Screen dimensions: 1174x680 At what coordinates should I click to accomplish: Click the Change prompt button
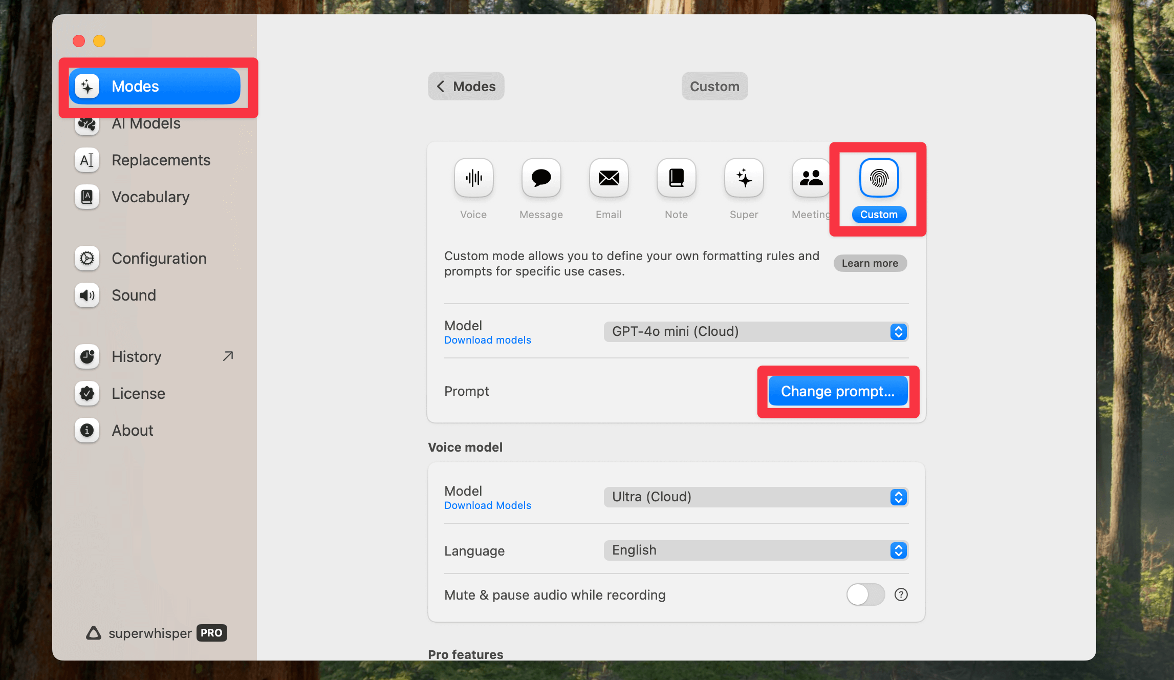pos(838,391)
